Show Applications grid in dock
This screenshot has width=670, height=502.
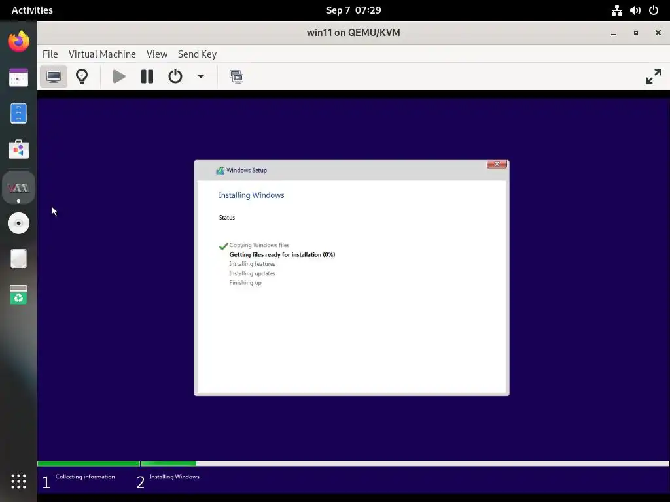pyautogui.click(x=18, y=482)
